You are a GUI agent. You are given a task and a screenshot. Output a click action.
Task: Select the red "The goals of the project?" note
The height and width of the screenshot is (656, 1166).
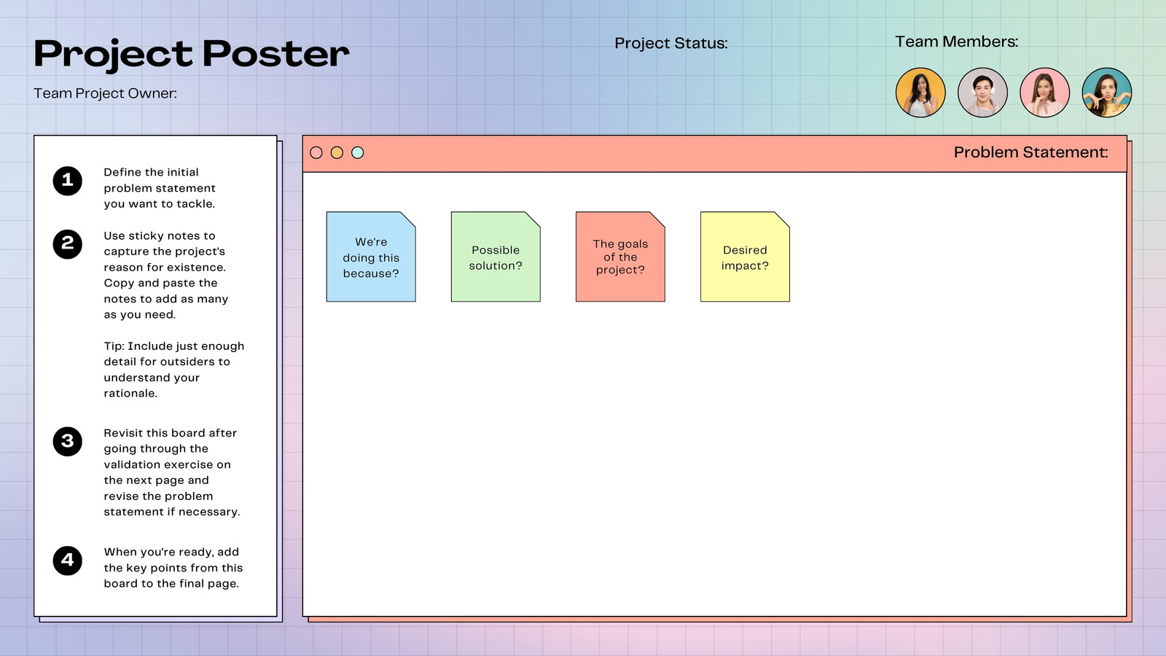(x=620, y=257)
